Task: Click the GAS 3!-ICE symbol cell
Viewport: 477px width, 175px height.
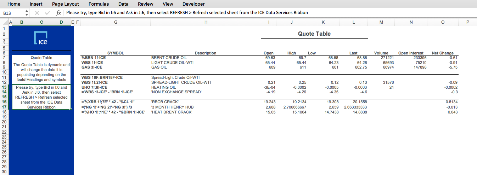Action: pyautogui.click(x=92, y=67)
